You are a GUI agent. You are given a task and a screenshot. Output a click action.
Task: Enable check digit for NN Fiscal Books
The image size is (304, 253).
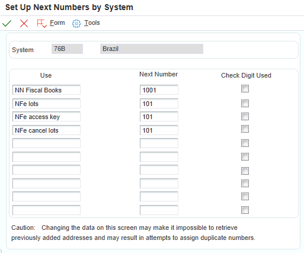pyautogui.click(x=245, y=89)
